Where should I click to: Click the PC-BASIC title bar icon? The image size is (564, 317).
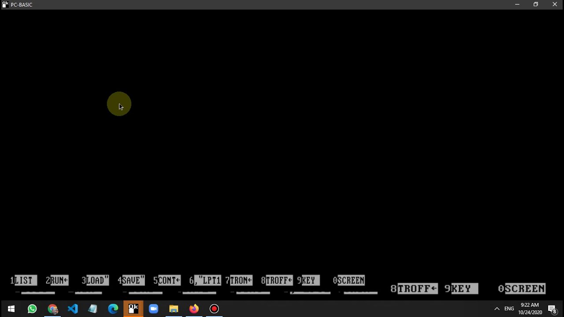pyautogui.click(x=5, y=4)
